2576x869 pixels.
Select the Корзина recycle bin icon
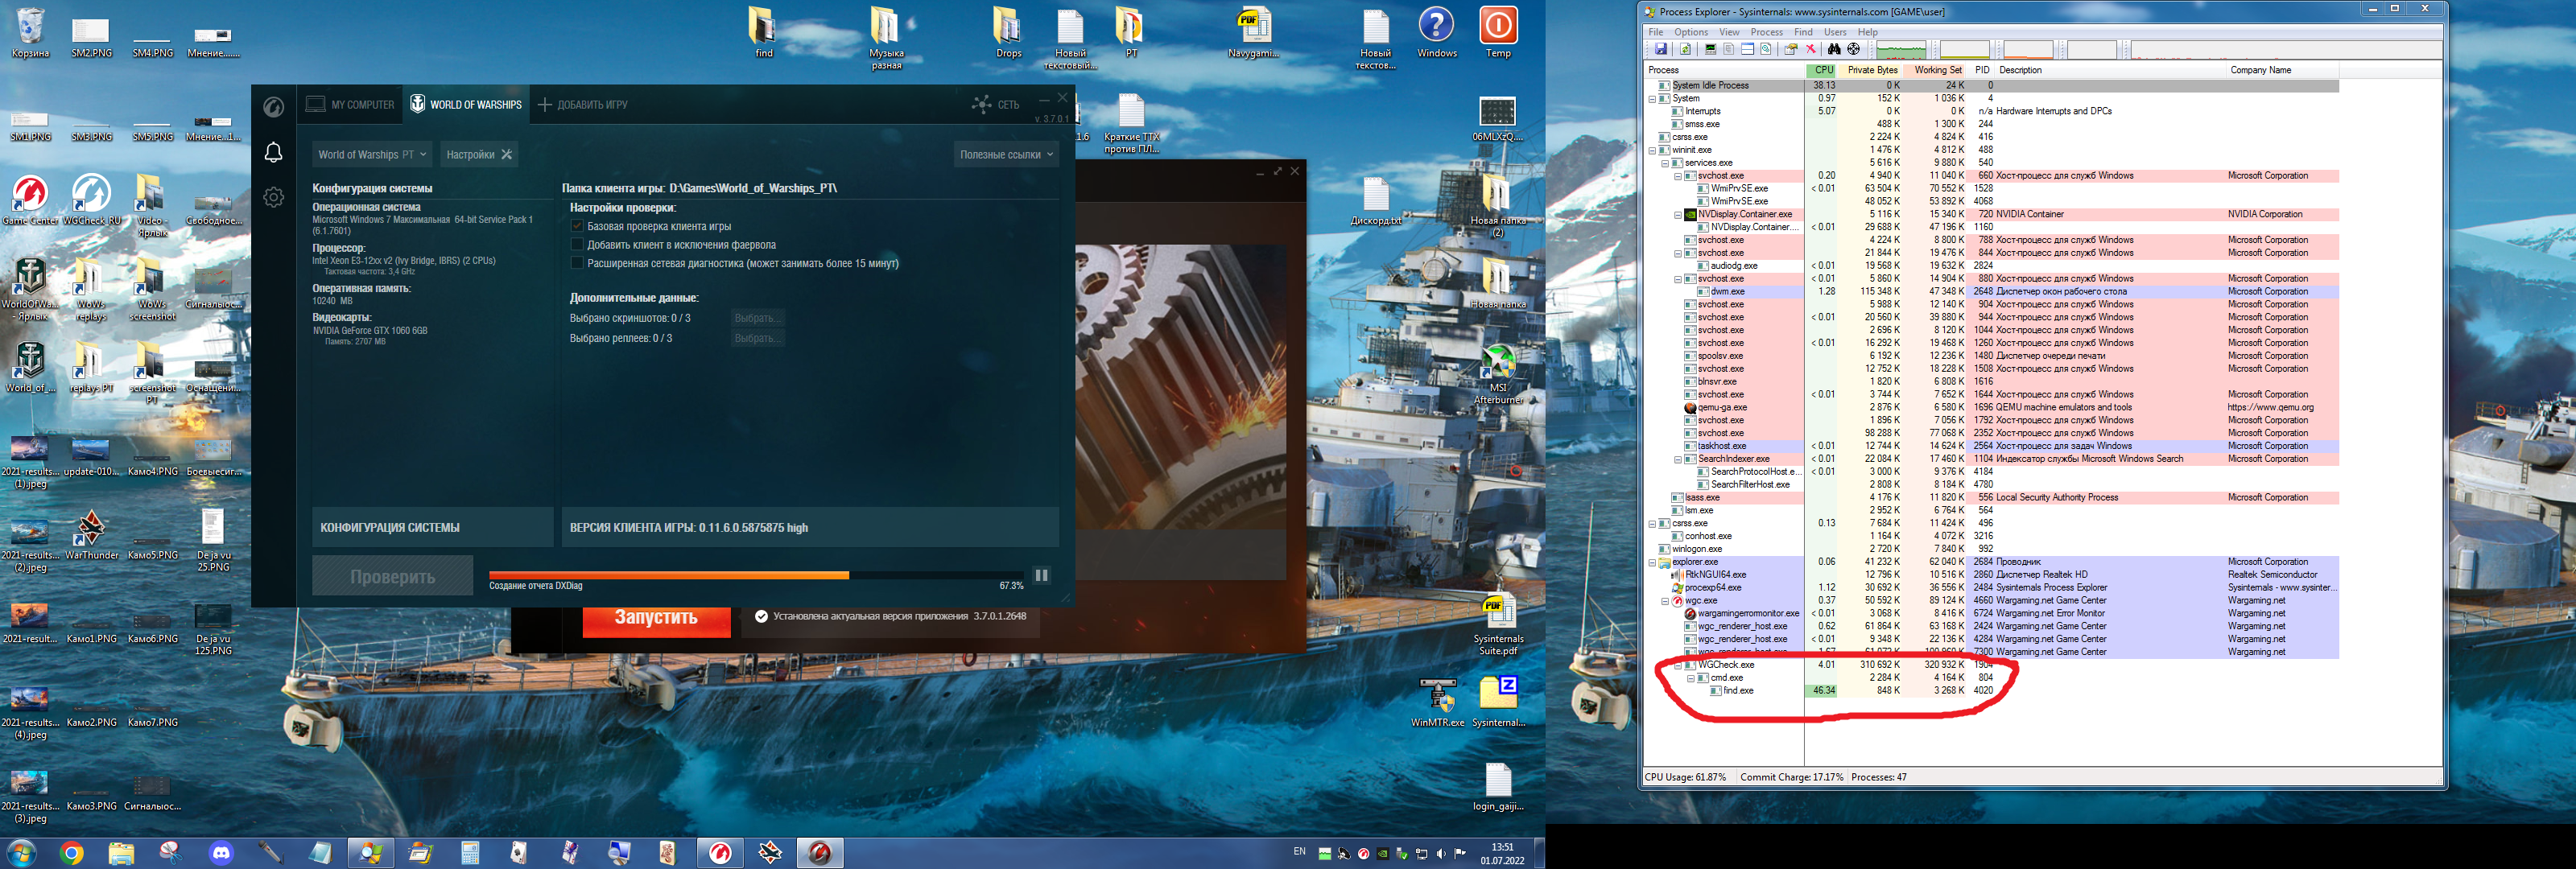pyautogui.click(x=30, y=33)
